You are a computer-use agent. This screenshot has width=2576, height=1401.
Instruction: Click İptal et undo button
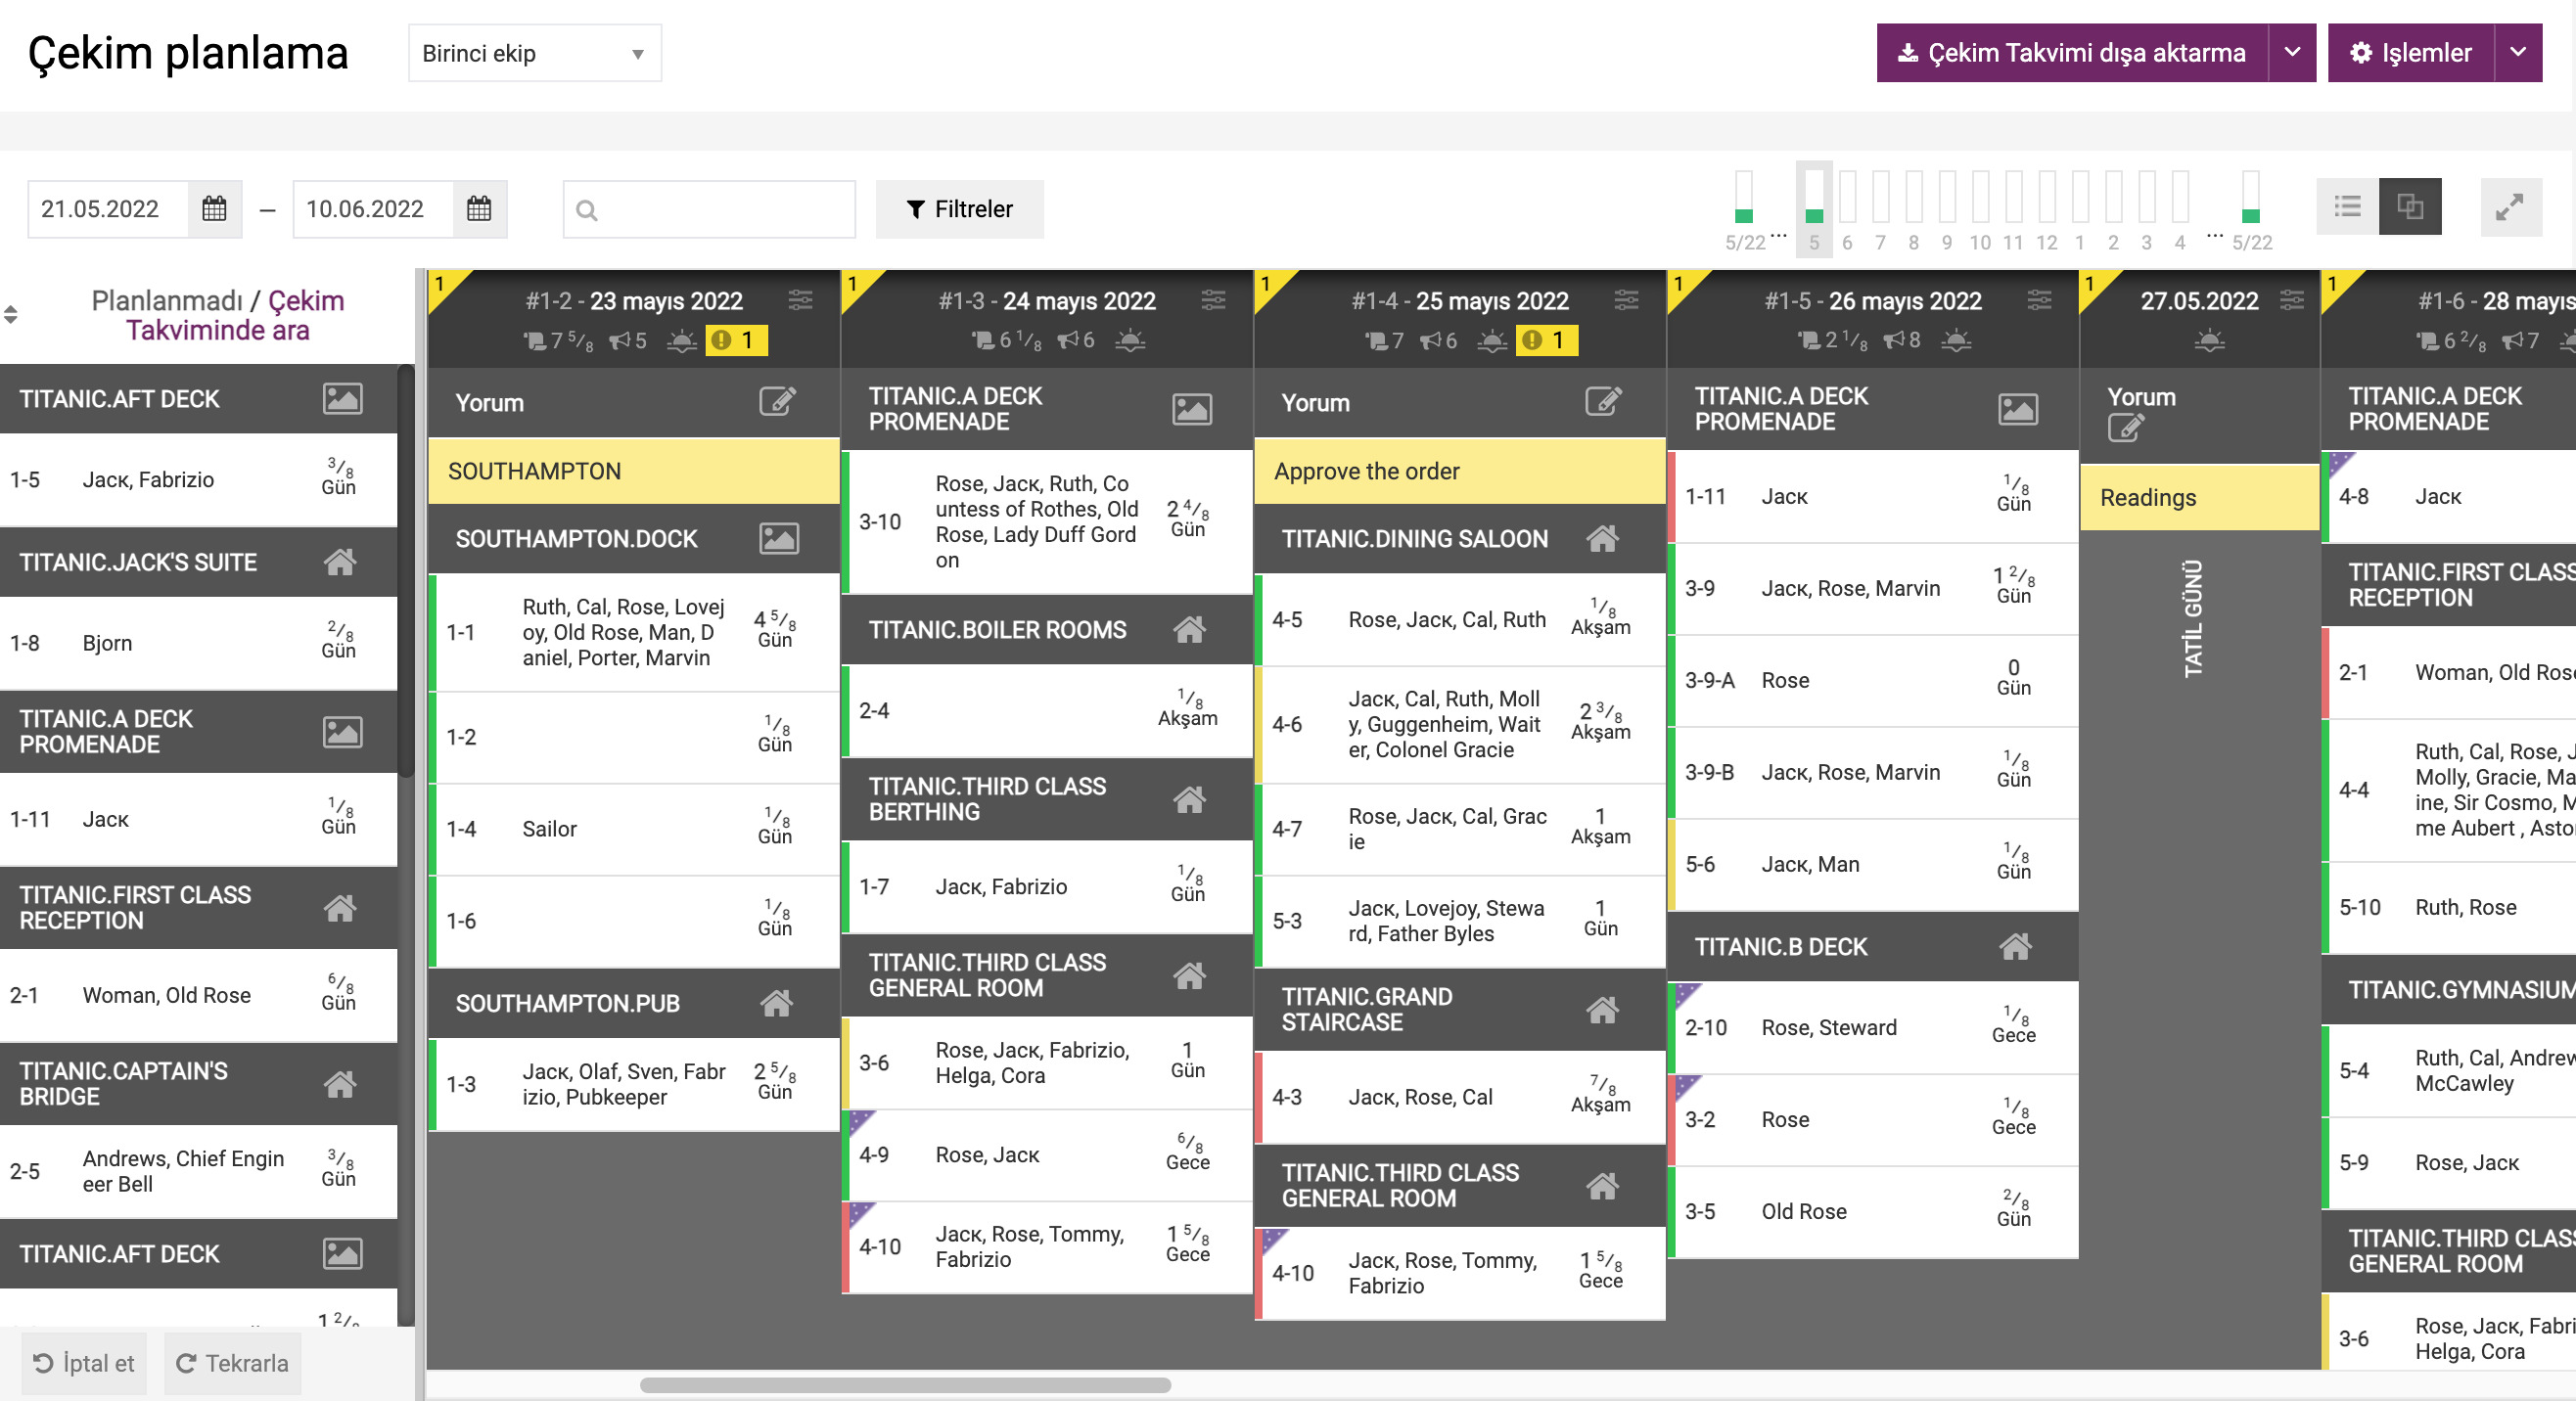(84, 1363)
